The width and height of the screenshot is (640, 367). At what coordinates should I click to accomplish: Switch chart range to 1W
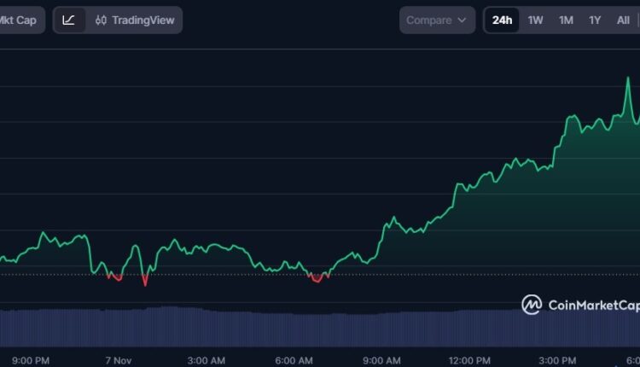coord(535,20)
